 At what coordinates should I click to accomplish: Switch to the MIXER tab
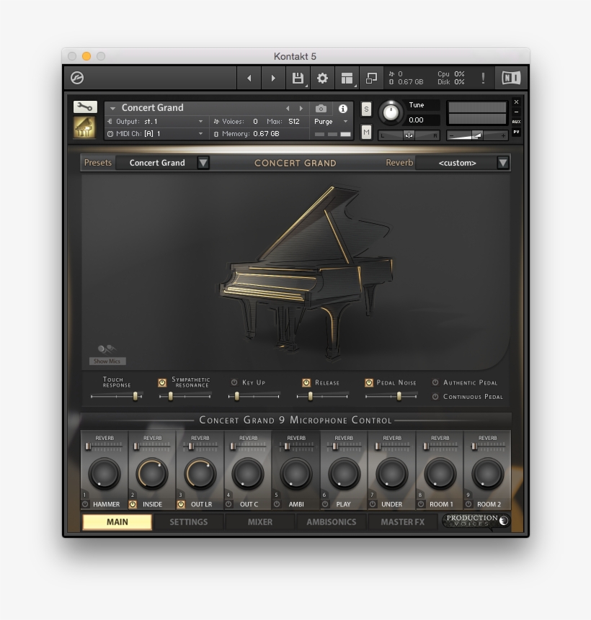[x=260, y=521]
